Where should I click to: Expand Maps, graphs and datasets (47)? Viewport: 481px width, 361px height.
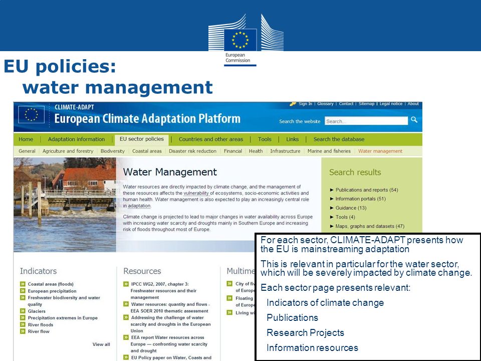pos(367,226)
